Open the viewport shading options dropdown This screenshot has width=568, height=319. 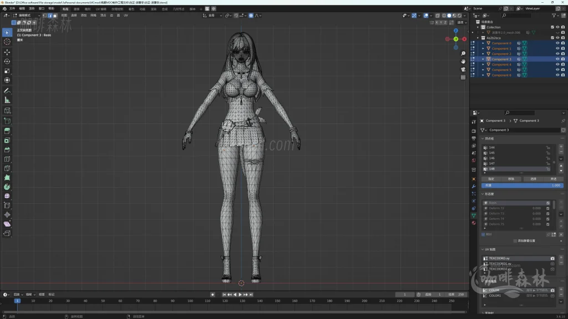pyautogui.click(x=465, y=16)
